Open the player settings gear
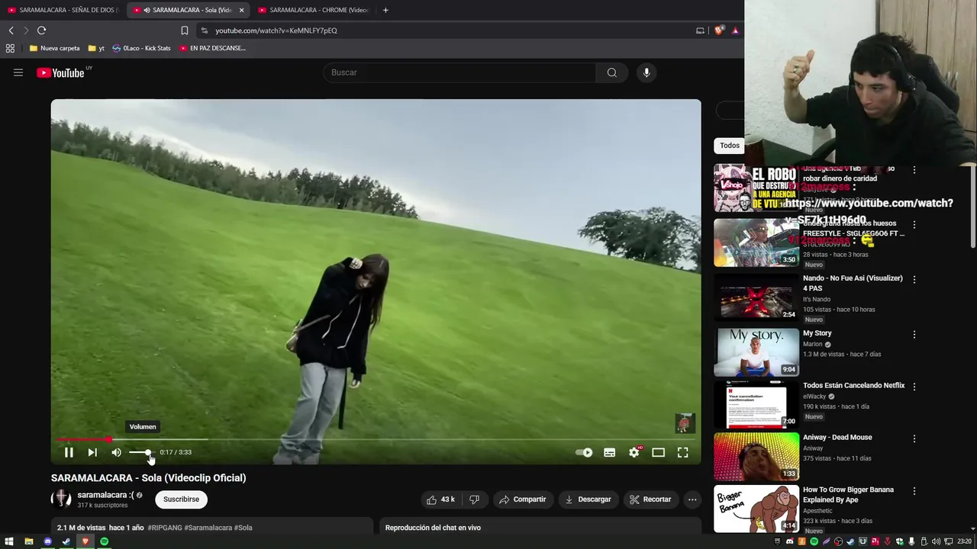 634,452
